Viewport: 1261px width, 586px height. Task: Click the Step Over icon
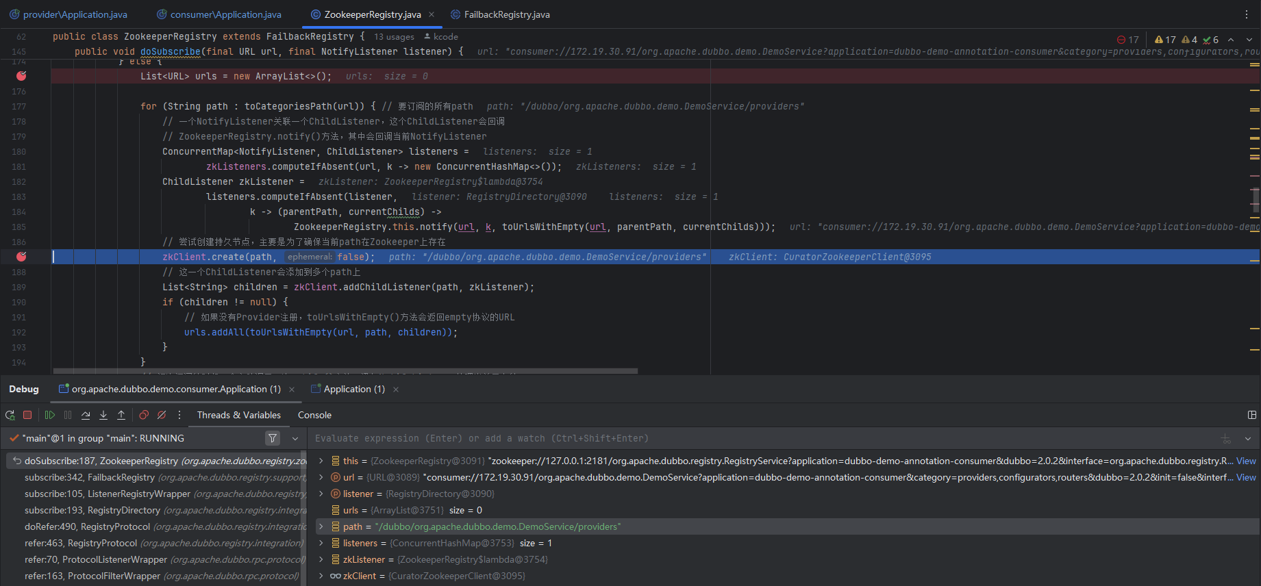(x=86, y=415)
